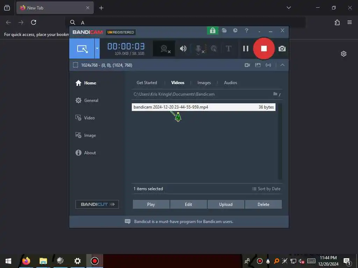
Task: Open Firefox from the taskbar
Action: pyautogui.click(x=26, y=261)
